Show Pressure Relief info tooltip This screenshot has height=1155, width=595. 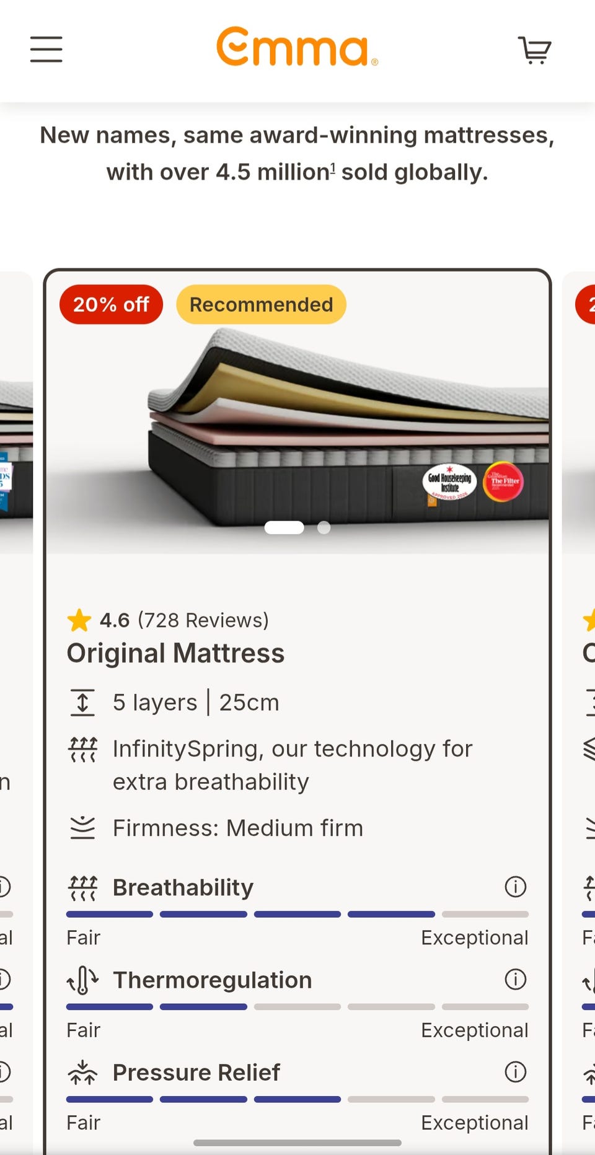515,1071
